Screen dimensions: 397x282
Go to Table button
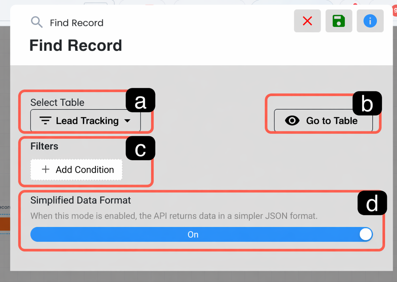click(x=323, y=121)
